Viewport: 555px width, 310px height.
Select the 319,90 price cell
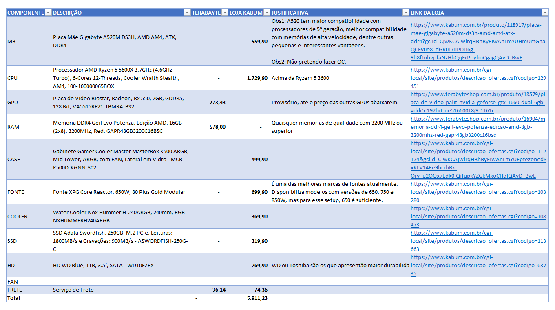point(250,241)
